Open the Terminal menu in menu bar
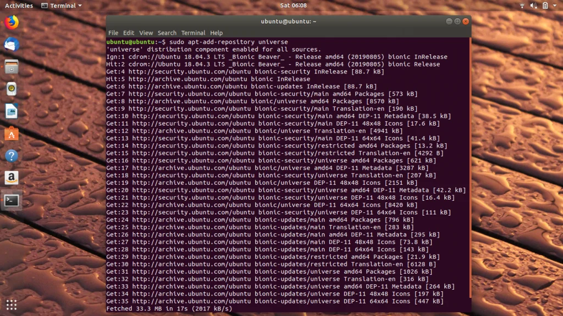563x316 pixels. (193, 32)
